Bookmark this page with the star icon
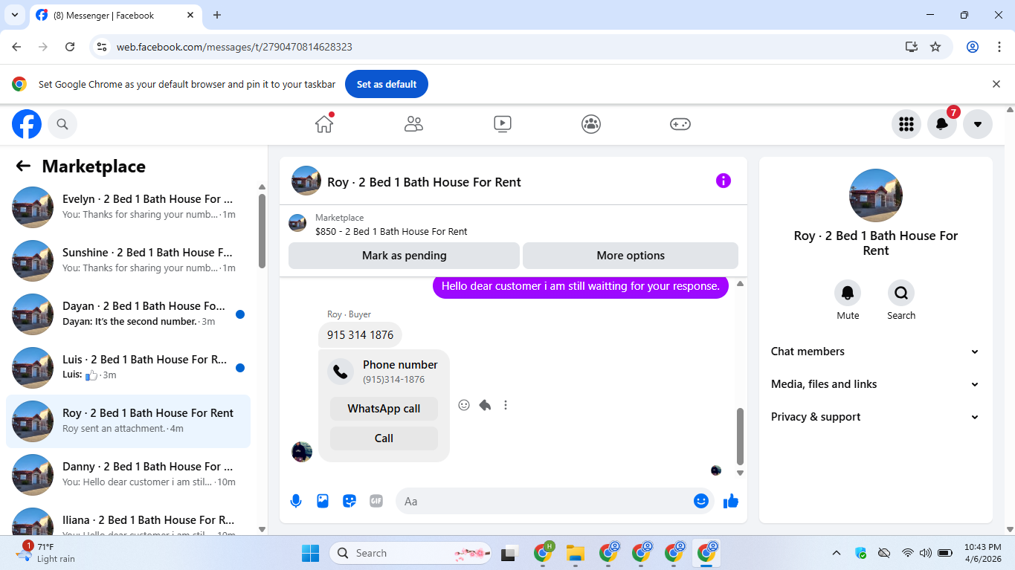The image size is (1015, 570). (935, 47)
